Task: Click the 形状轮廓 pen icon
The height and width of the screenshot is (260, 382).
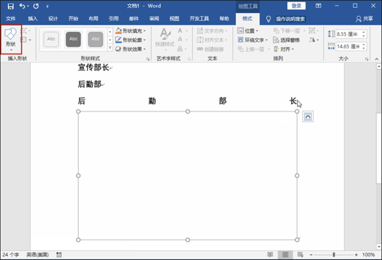Action: pyautogui.click(x=119, y=40)
